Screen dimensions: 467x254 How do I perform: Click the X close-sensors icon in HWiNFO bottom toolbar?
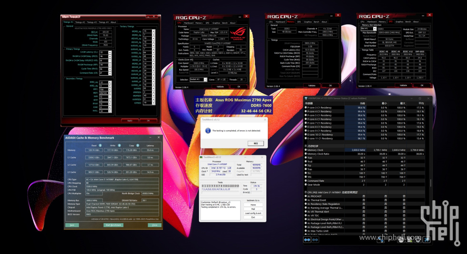click(427, 239)
